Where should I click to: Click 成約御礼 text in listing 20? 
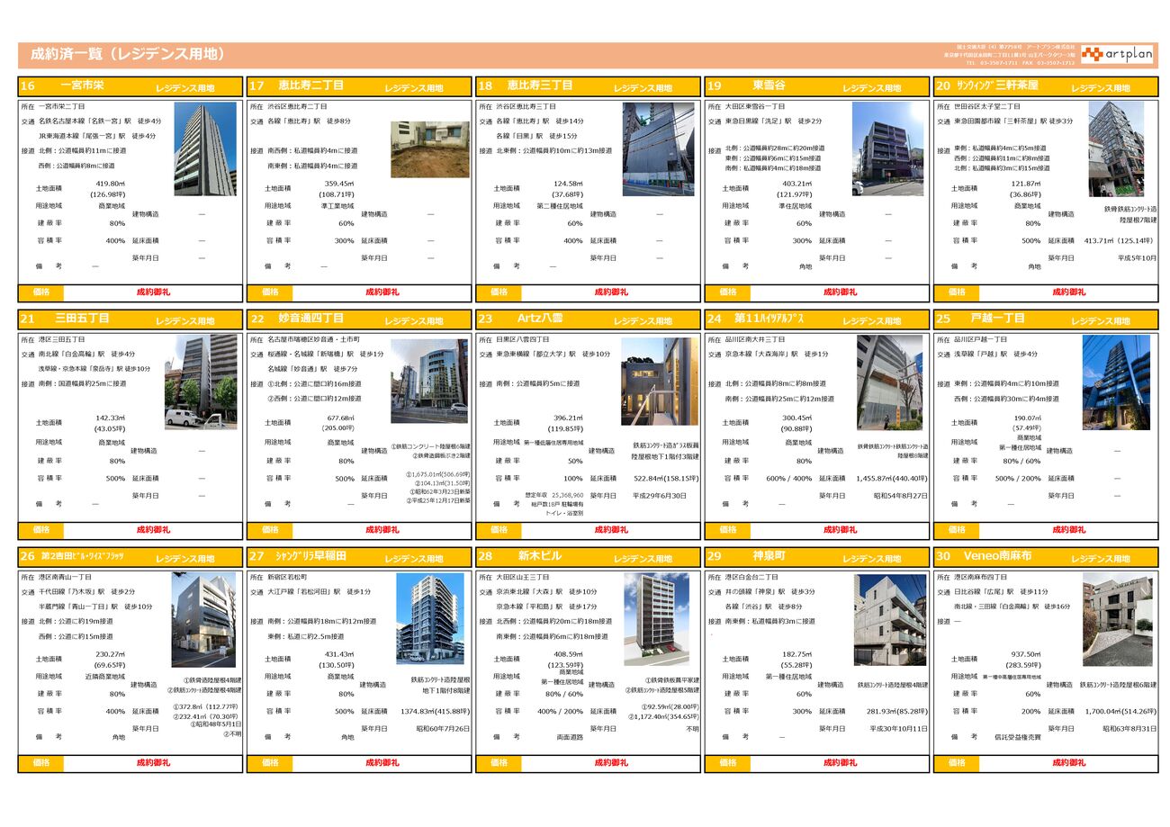pyautogui.click(x=1068, y=292)
